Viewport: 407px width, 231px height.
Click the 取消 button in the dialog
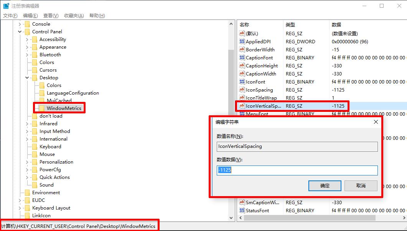(361, 185)
